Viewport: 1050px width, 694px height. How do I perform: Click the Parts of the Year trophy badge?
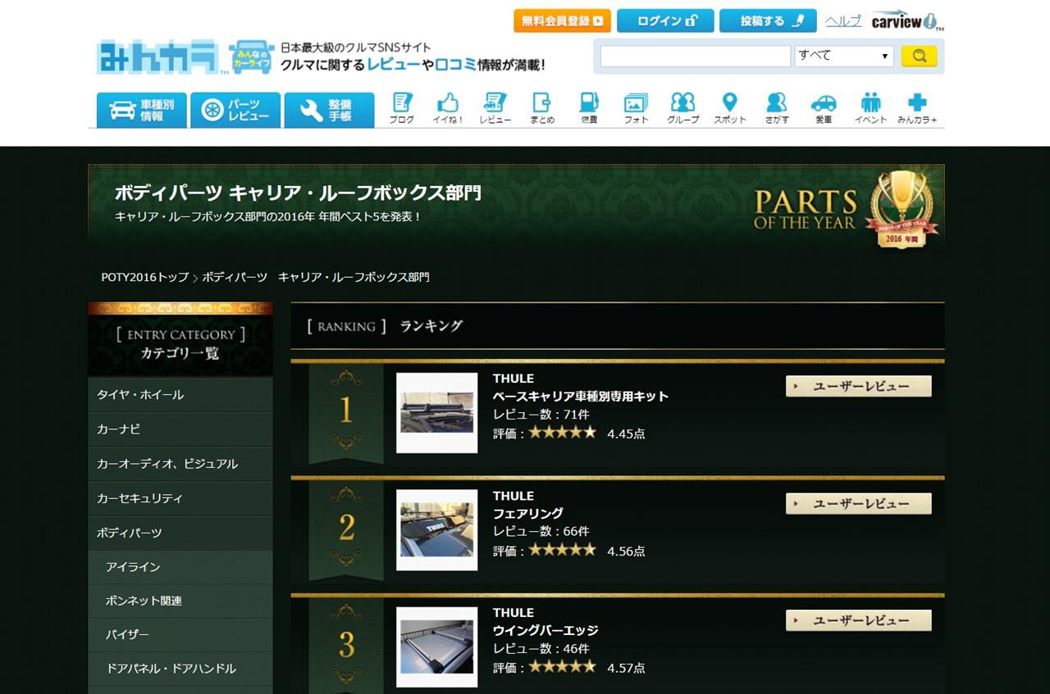pos(901,208)
